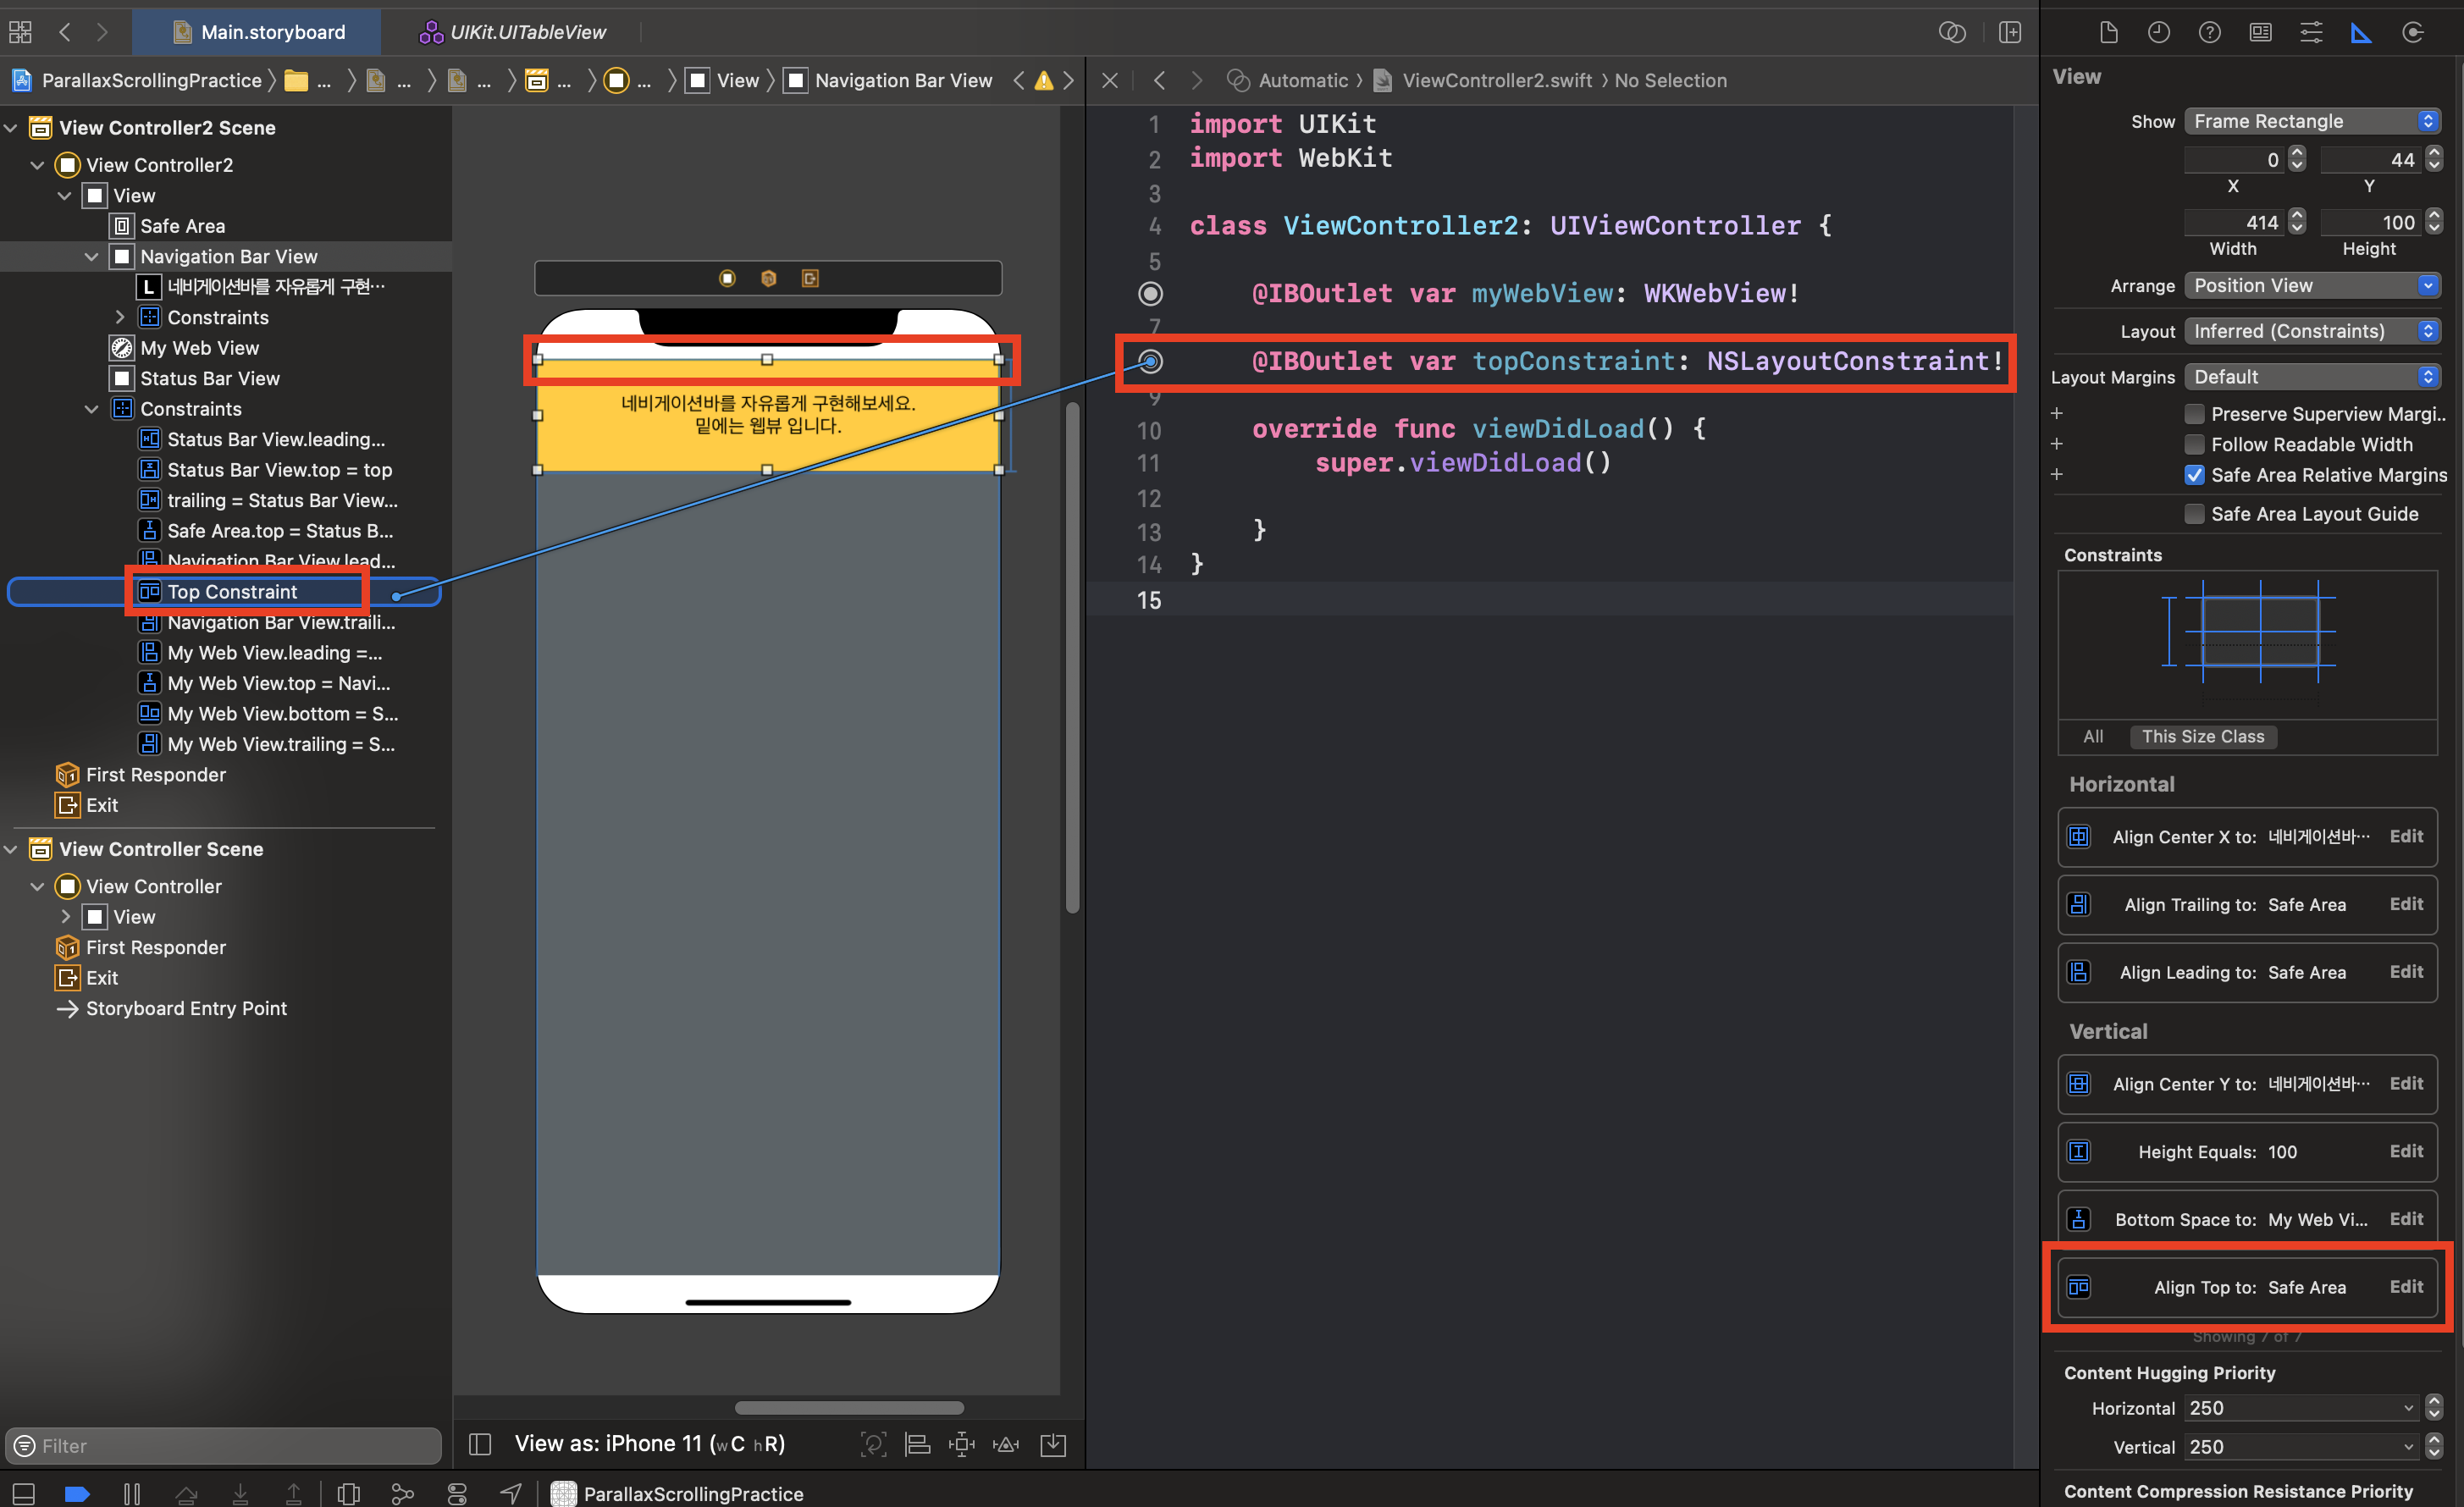Toggle the document outline sidebar icon
Image resolution: width=2464 pixels, height=1507 pixels.
[480, 1444]
